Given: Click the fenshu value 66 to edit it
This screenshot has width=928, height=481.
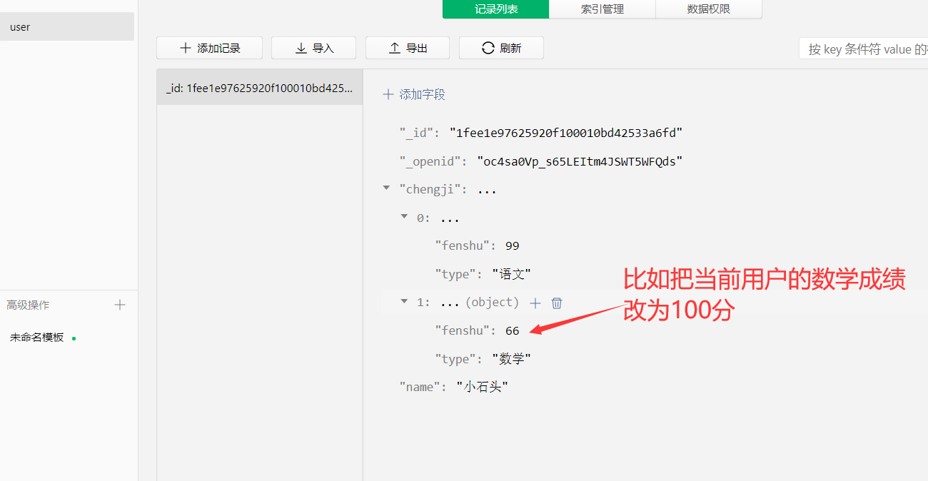Looking at the screenshot, I should click(x=512, y=330).
